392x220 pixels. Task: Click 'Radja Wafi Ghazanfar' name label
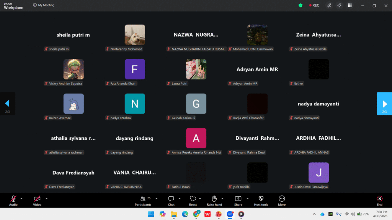click(248, 118)
